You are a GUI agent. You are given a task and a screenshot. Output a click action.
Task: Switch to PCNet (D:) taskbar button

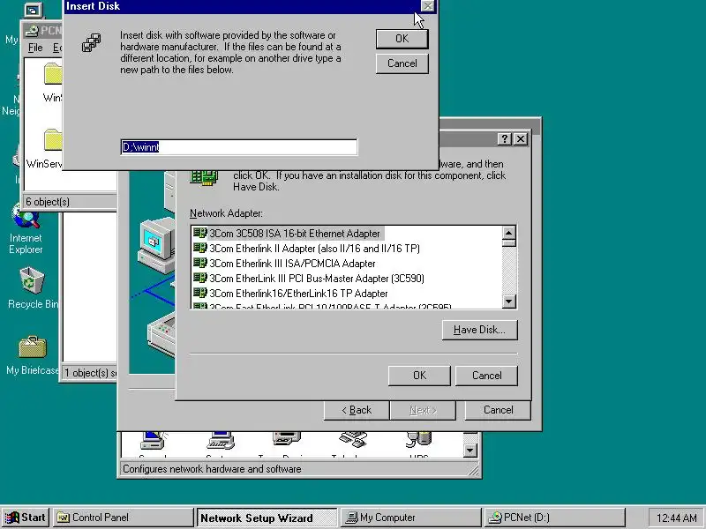tap(555, 518)
